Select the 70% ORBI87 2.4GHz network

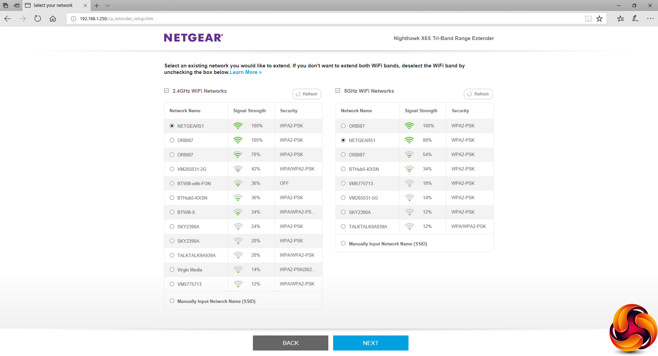coord(172,155)
